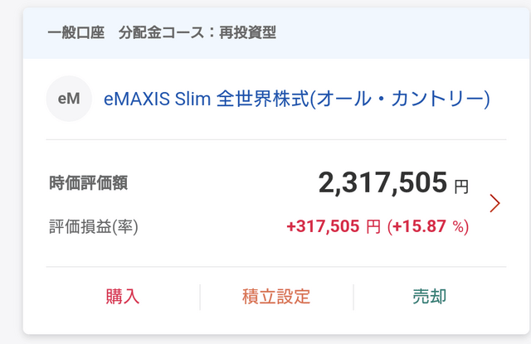Image resolution: width=531 pixels, height=344 pixels.
Task: Click the 時価評価額 row of the card
Action: point(260,183)
